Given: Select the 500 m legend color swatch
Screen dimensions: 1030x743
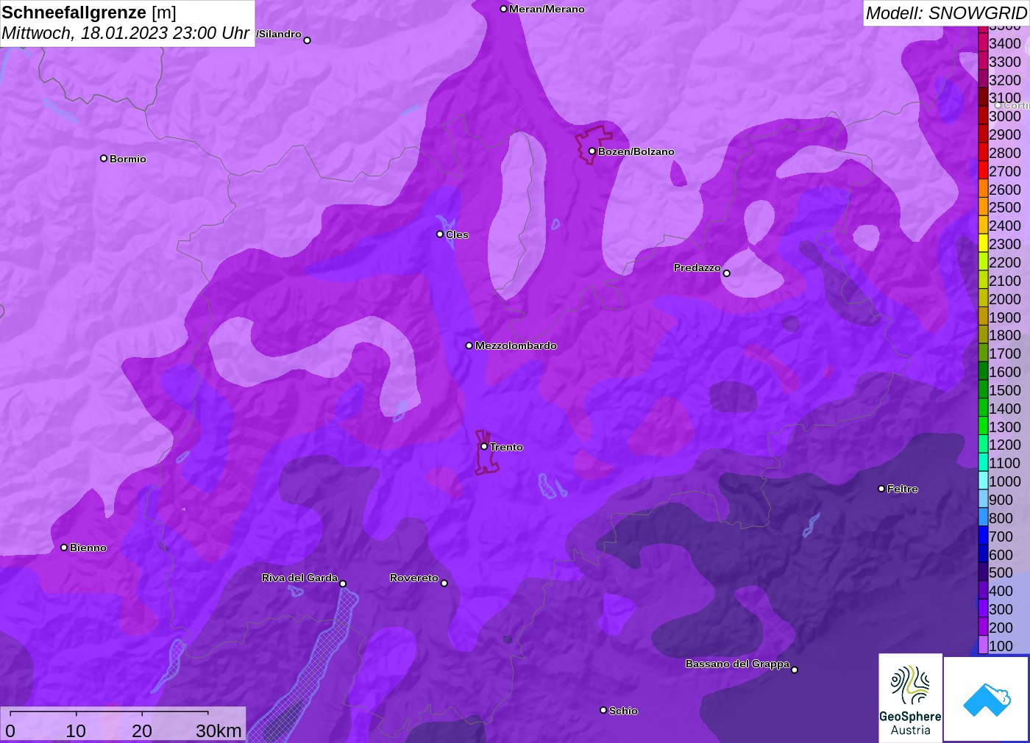Looking at the screenshot, I should pos(983,572).
